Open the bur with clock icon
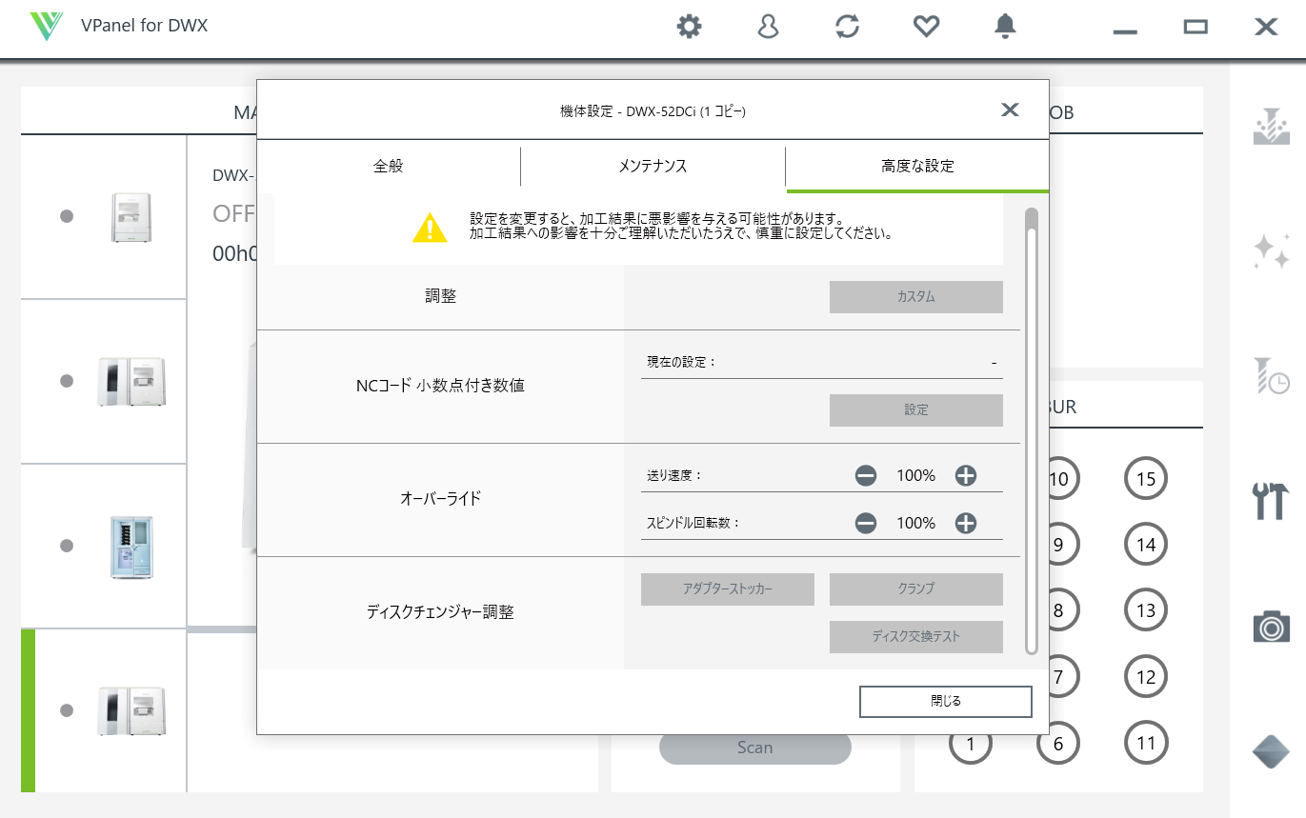 point(1271,375)
